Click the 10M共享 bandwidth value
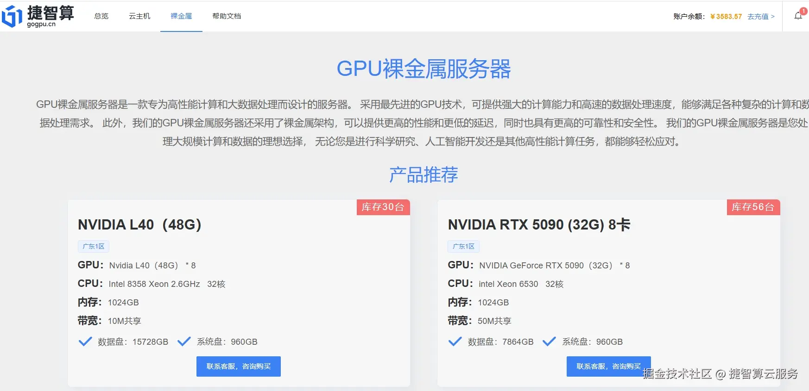809x391 pixels. pyautogui.click(x=125, y=321)
